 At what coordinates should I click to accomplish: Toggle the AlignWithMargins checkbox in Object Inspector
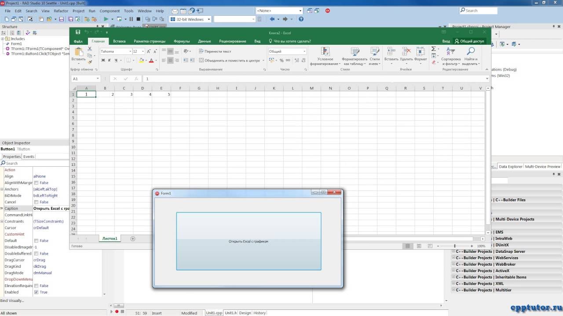coord(36,183)
